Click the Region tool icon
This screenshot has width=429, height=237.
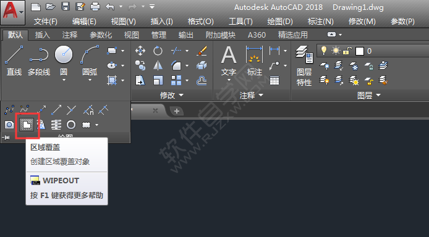coord(9,125)
